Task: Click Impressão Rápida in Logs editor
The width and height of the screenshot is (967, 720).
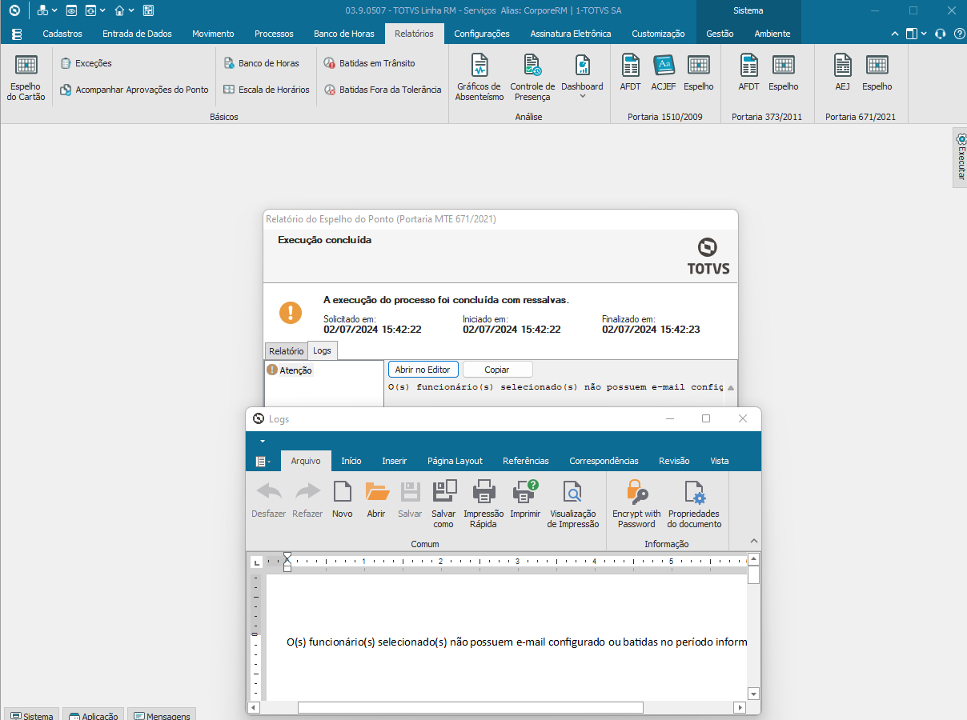Action: 483,504
